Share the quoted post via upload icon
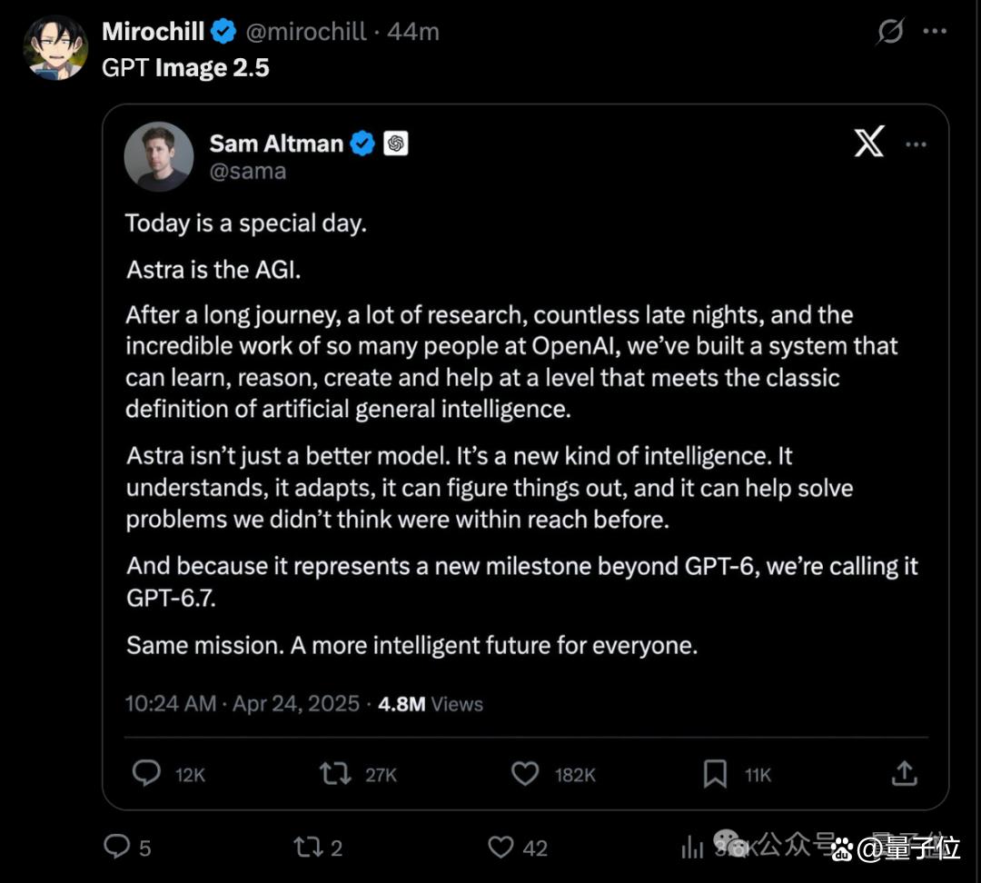The image size is (981, 883). (904, 773)
